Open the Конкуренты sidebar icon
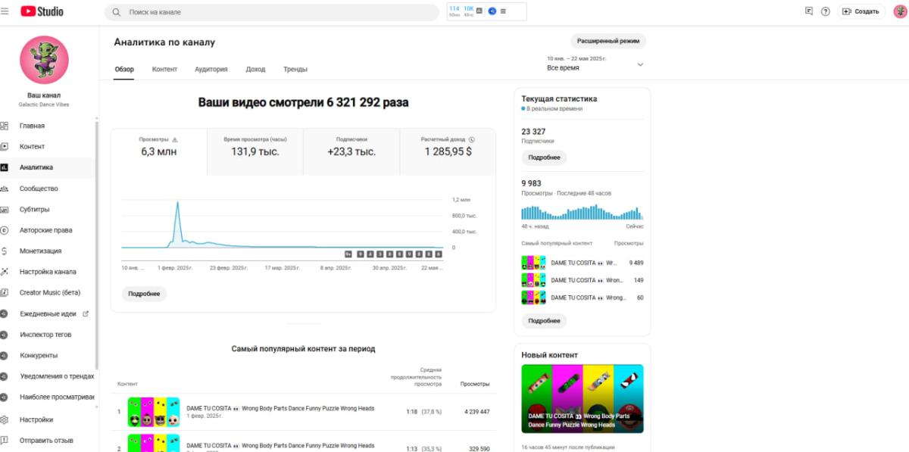This screenshot has width=909, height=452. coord(4,355)
